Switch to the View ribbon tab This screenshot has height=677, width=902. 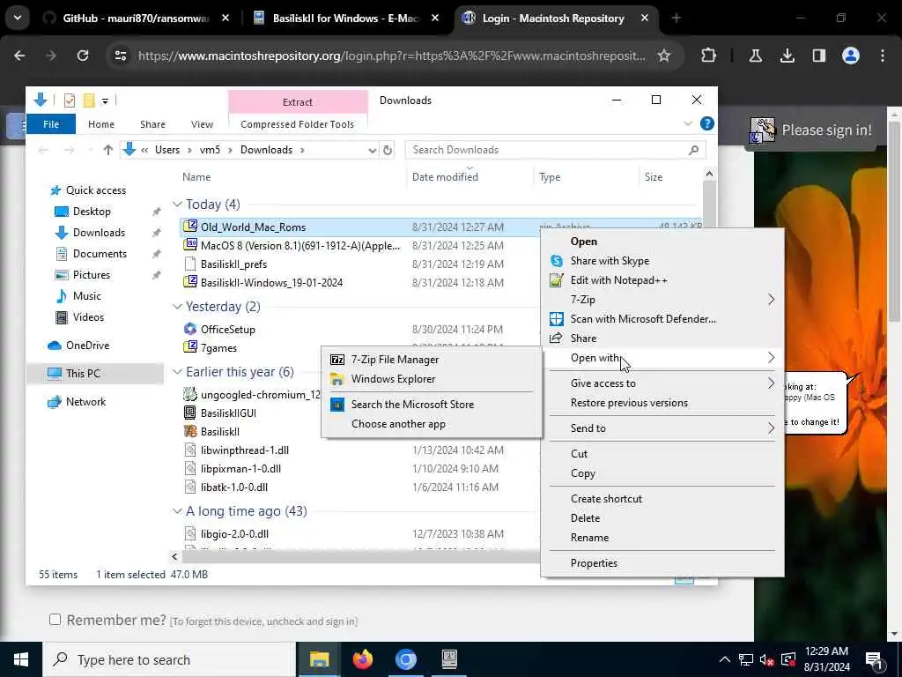(202, 124)
